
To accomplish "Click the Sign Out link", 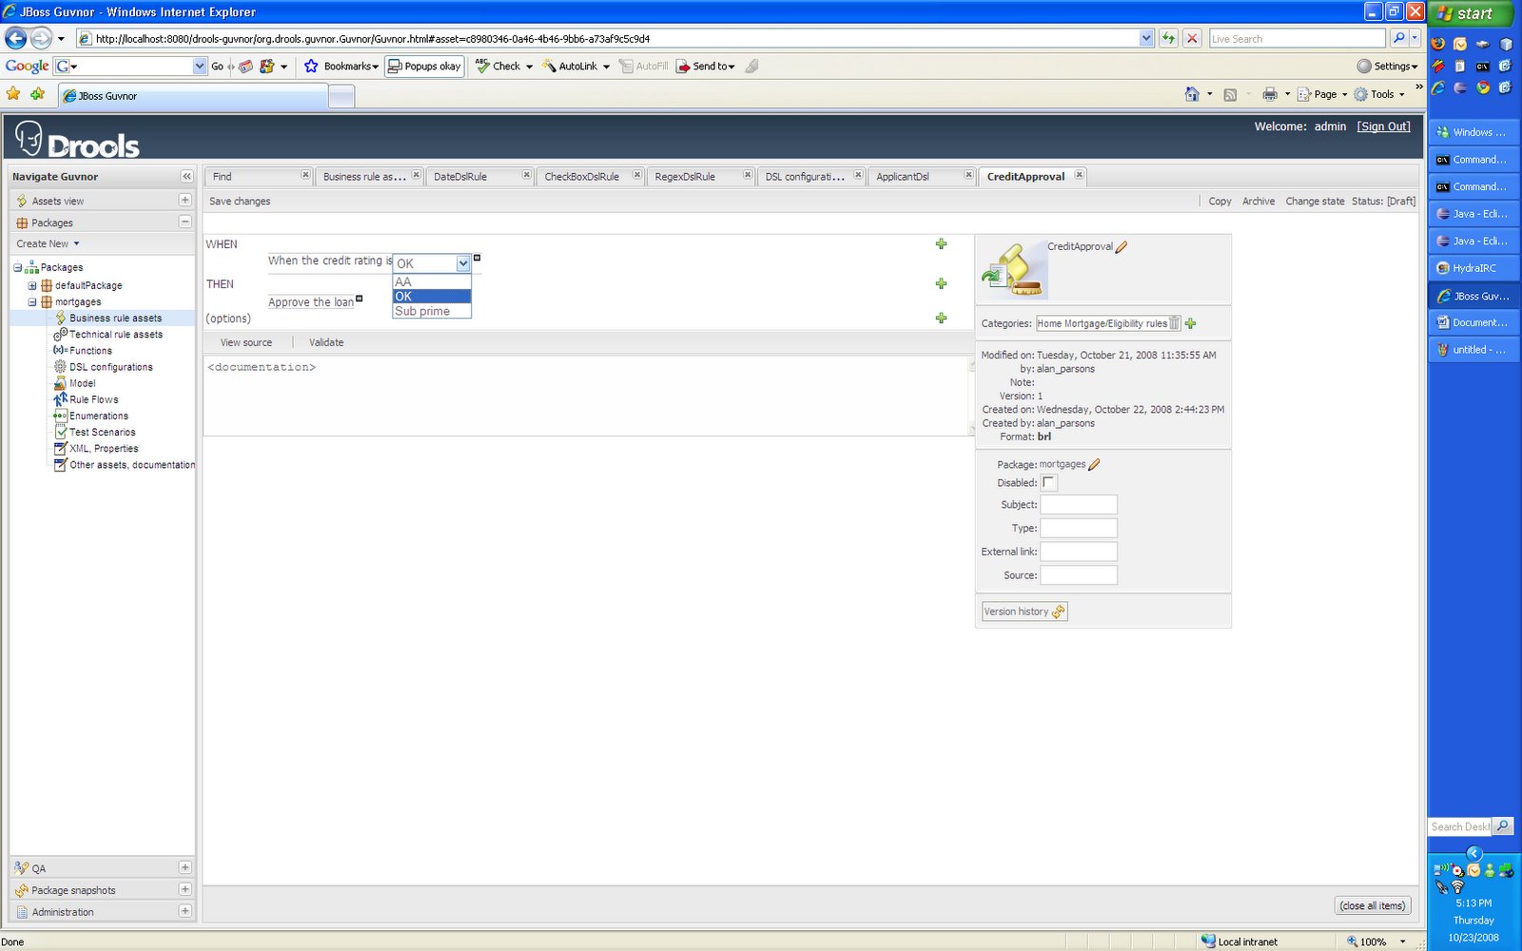I will [1384, 126].
